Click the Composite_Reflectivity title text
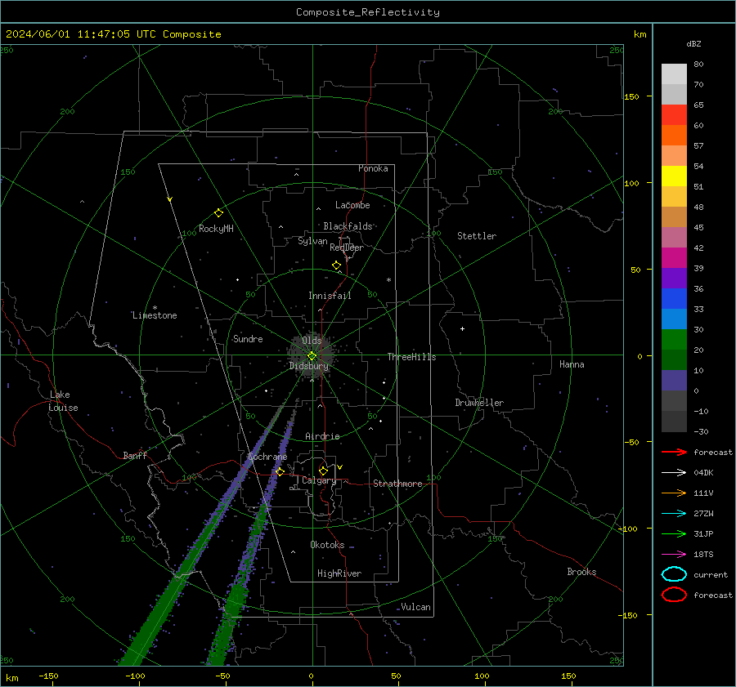The height and width of the screenshot is (687, 736). tap(367, 12)
